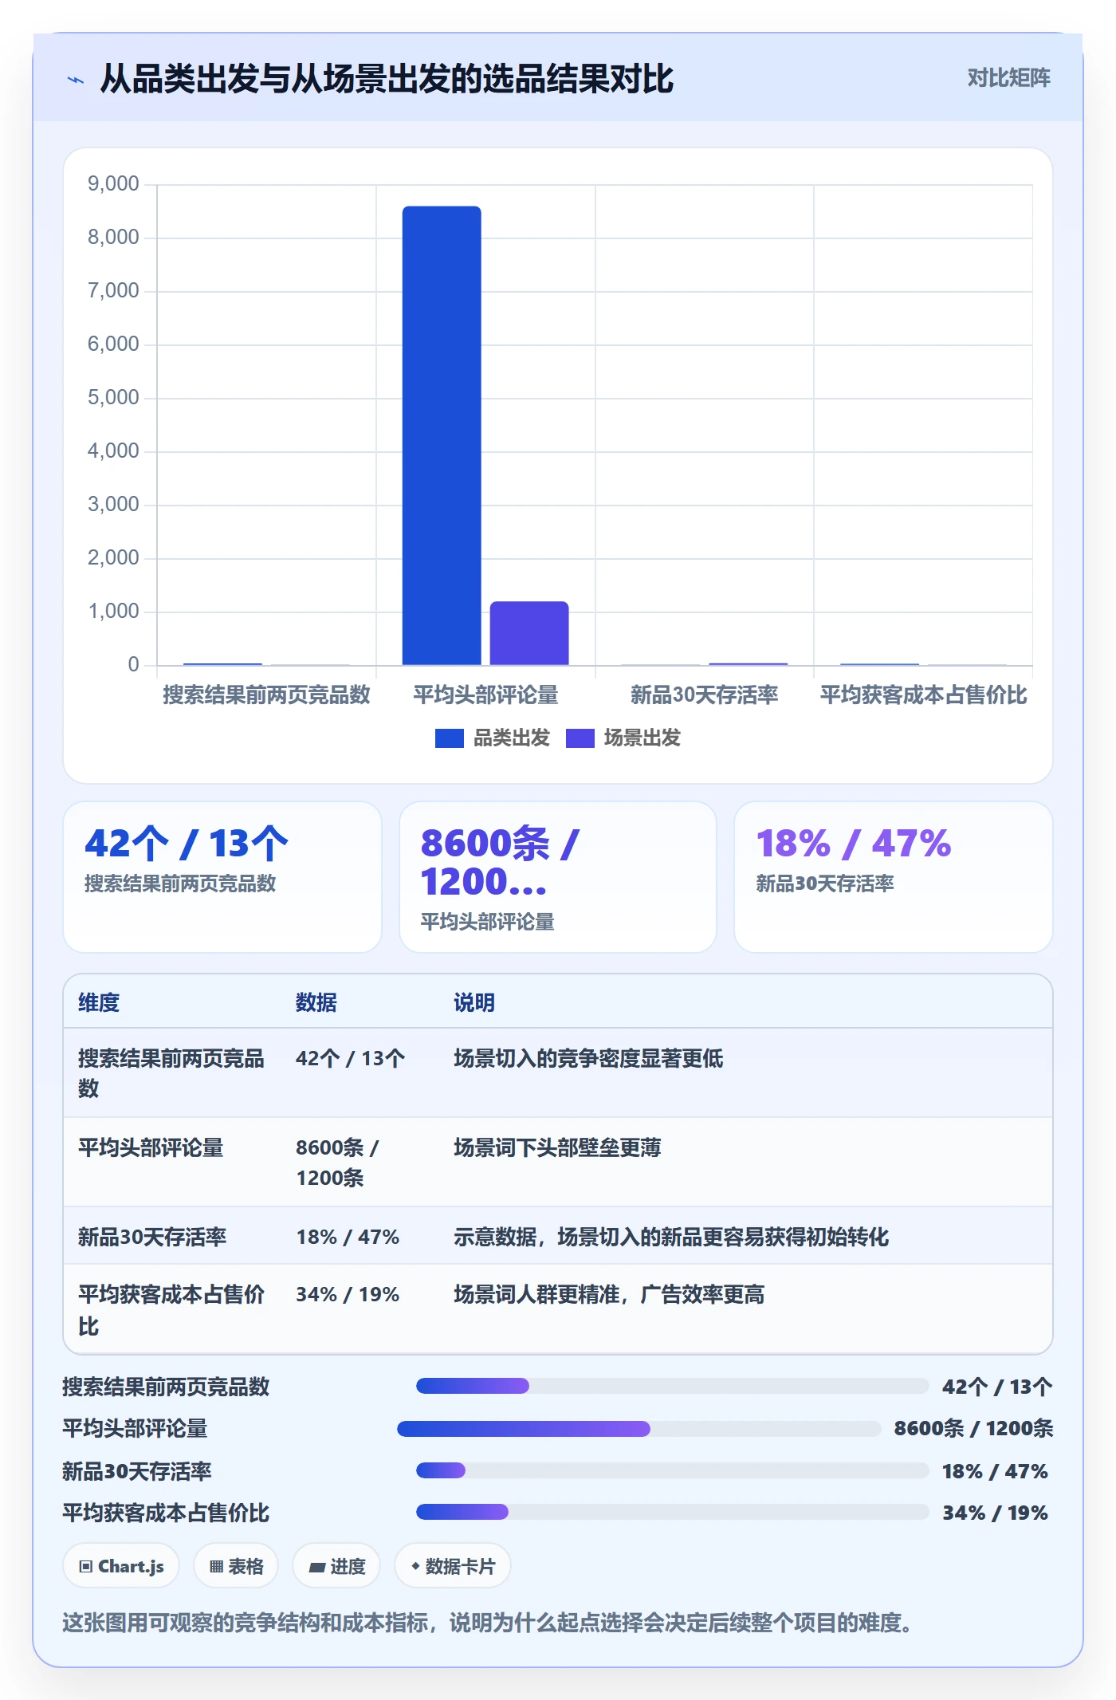Click the 数据 column header
1116x1700 pixels.
pyautogui.click(x=316, y=1002)
